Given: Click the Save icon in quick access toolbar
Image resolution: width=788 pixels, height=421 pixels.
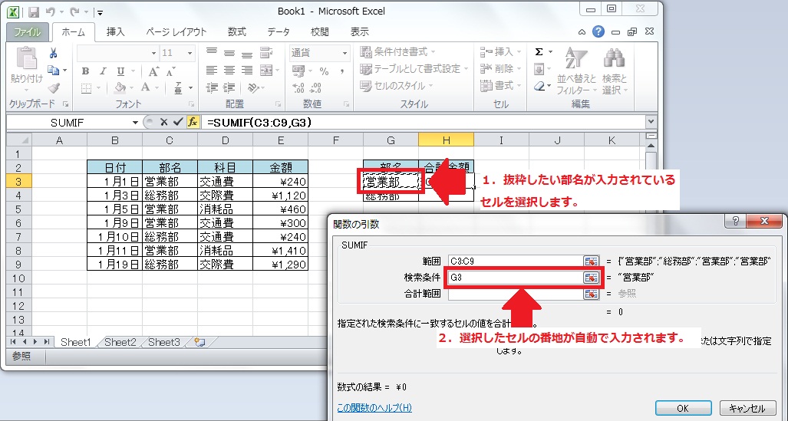Looking at the screenshot, I should [x=34, y=12].
